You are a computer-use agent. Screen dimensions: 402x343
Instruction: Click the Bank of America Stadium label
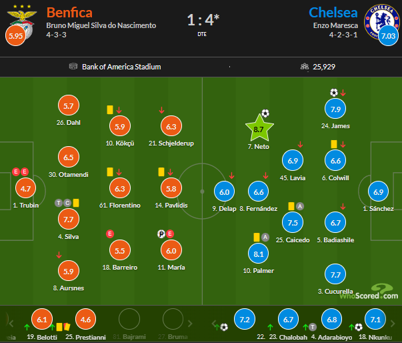[x=121, y=67]
